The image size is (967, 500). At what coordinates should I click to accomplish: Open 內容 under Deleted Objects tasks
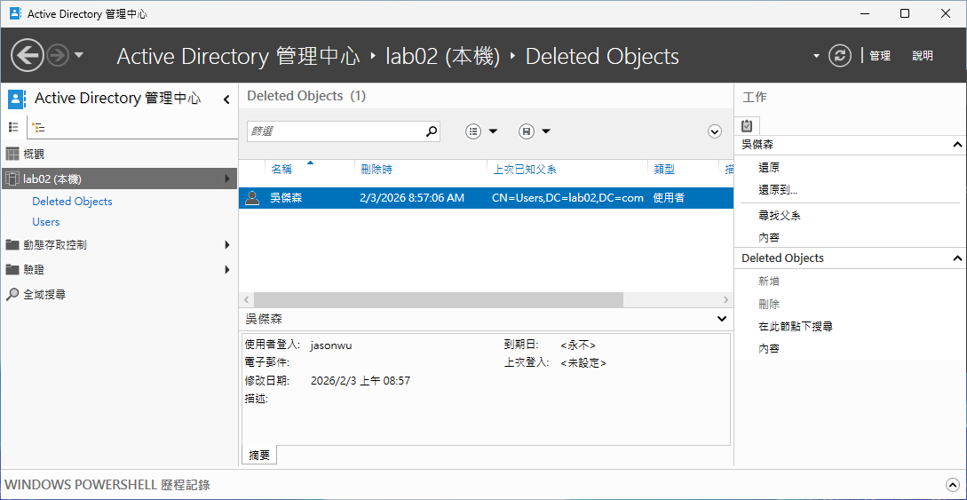[769, 349]
